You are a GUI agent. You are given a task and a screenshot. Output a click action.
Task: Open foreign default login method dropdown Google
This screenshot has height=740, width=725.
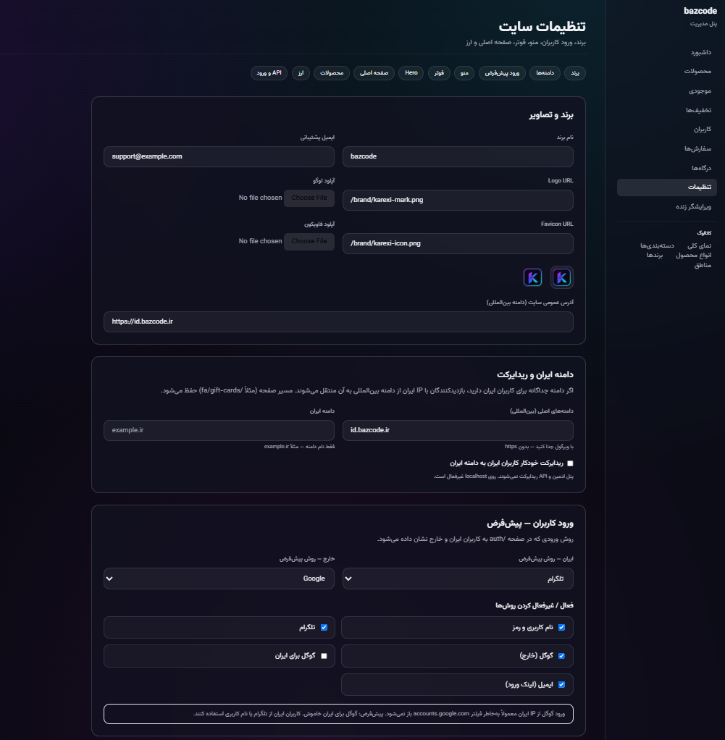[x=219, y=579]
